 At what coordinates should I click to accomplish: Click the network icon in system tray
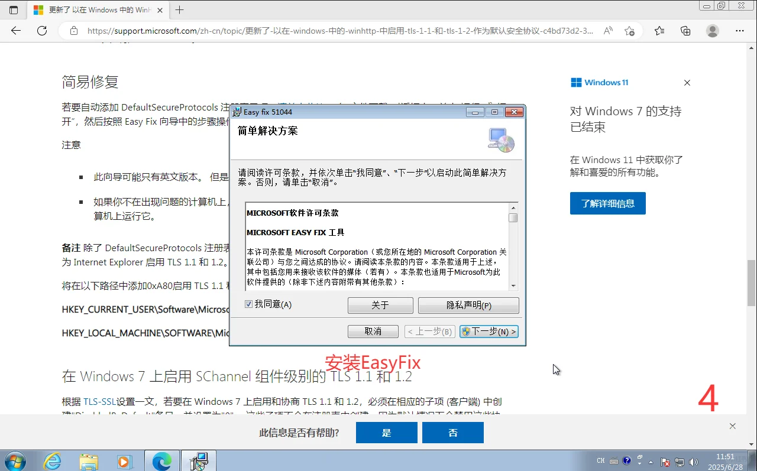680,462
